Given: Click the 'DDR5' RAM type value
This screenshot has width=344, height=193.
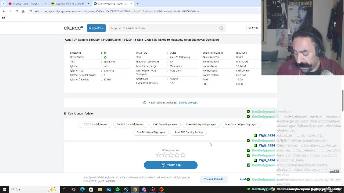Looking at the screenshot, I should 173,53.
